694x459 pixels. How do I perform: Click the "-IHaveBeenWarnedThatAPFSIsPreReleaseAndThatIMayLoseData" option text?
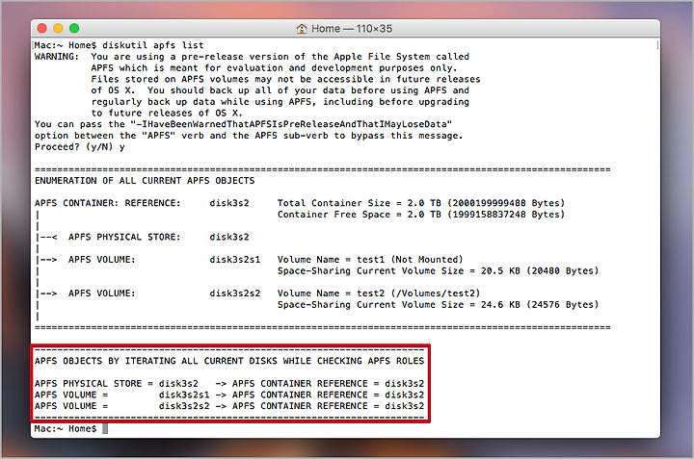(291, 124)
